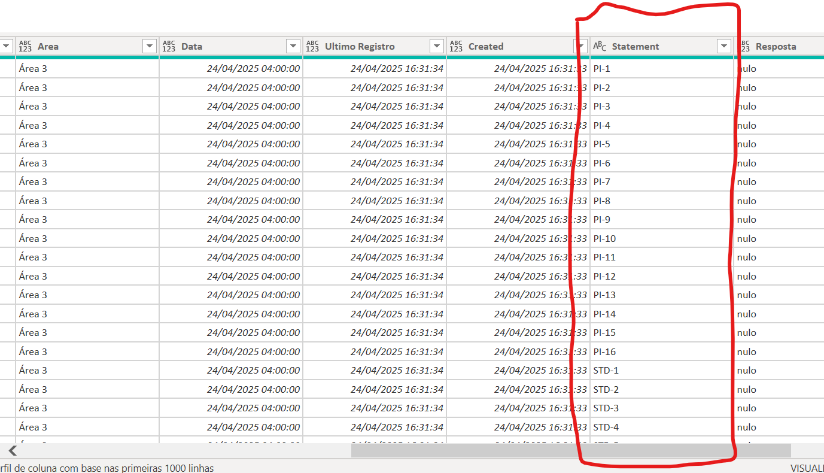Open the Statement column filter arrow
This screenshot has height=473, width=824.
click(724, 46)
